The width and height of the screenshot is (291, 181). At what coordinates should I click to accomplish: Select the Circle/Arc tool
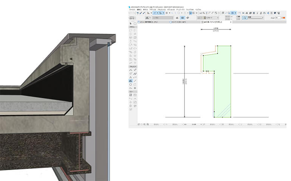click(x=131, y=84)
